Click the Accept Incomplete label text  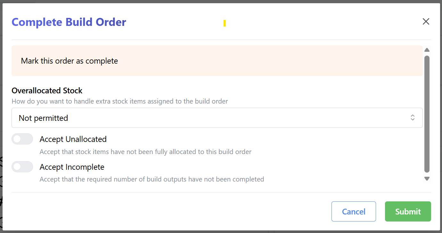click(72, 167)
